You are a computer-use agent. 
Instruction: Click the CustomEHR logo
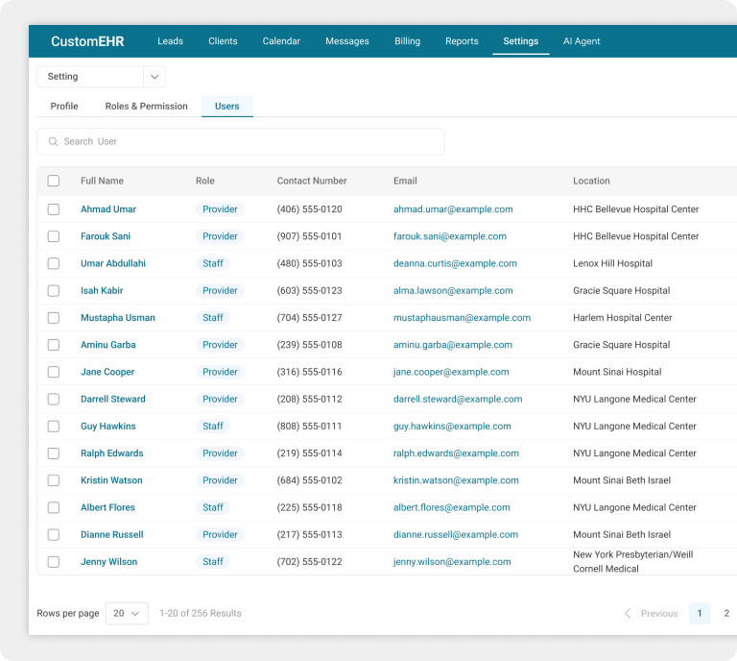coord(87,41)
